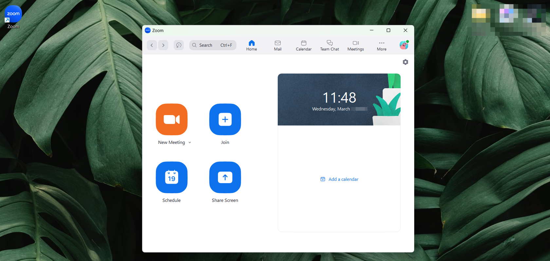Open the Mail tab
Screen dimensions: 550x261
pos(278,45)
